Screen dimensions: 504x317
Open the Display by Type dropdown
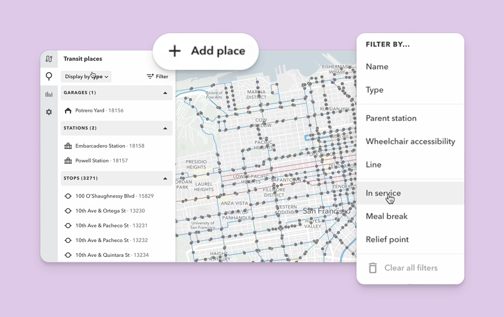click(86, 76)
